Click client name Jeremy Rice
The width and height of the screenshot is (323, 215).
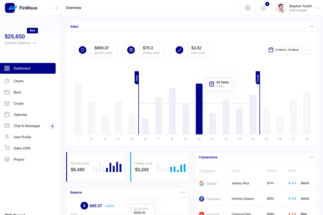240,183
